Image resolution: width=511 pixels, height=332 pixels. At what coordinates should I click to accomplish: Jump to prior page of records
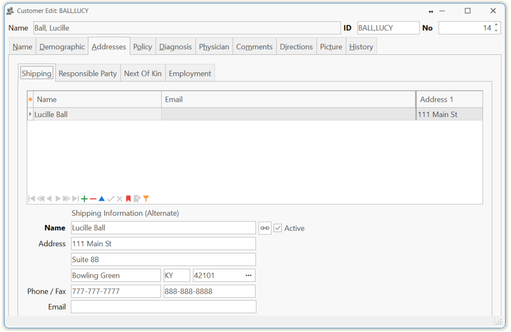40,198
